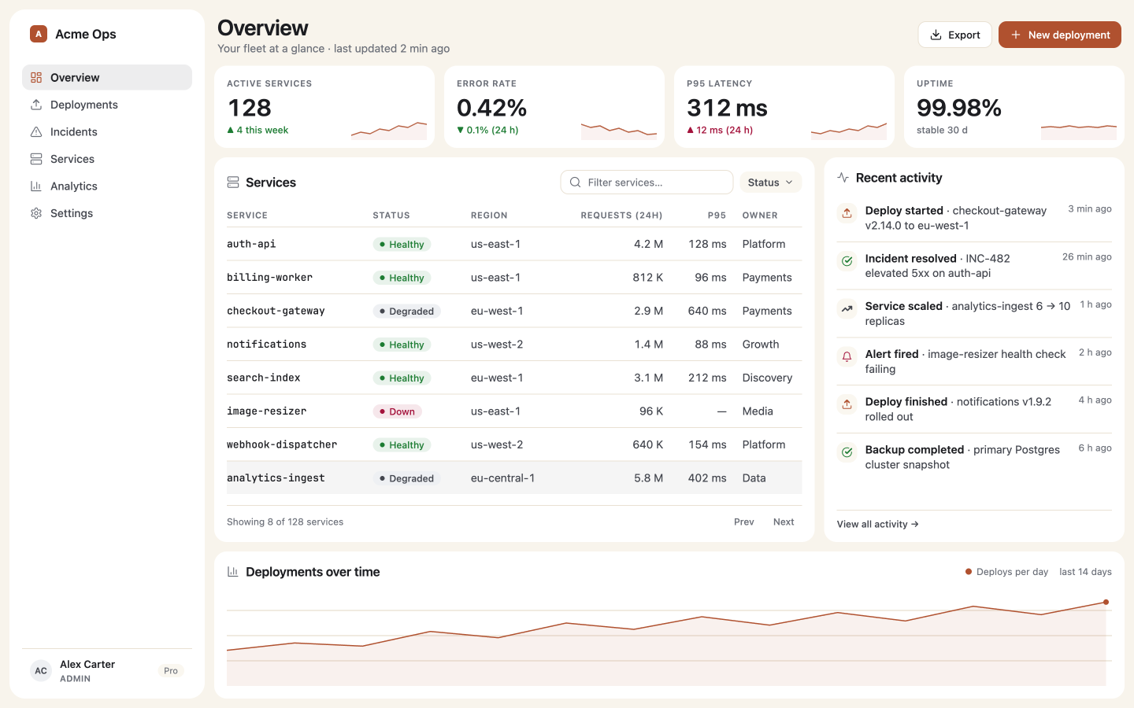Screen dimensions: 1134x708
Task: Click the Alert fired bell icon
Action: coord(847,357)
